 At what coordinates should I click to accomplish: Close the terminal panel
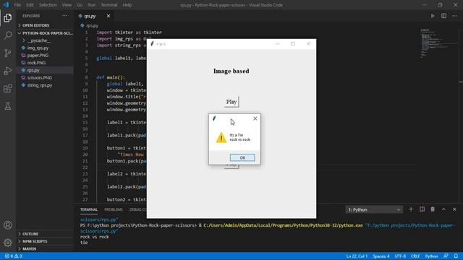[x=454, y=209]
